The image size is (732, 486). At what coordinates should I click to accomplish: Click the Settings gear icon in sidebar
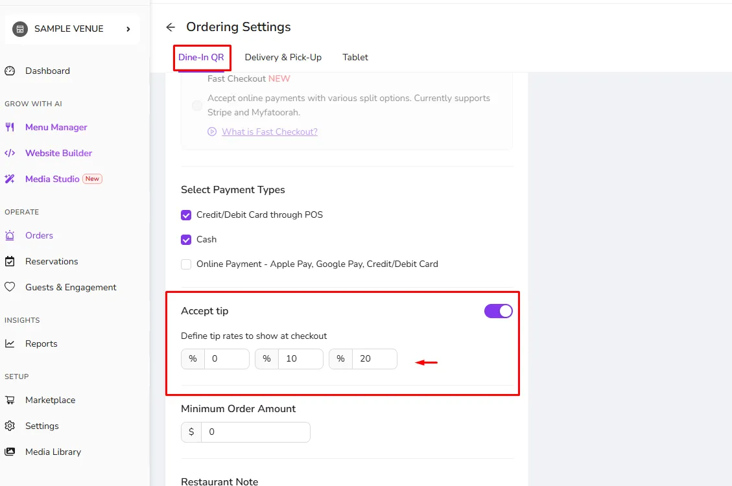click(x=10, y=426)
